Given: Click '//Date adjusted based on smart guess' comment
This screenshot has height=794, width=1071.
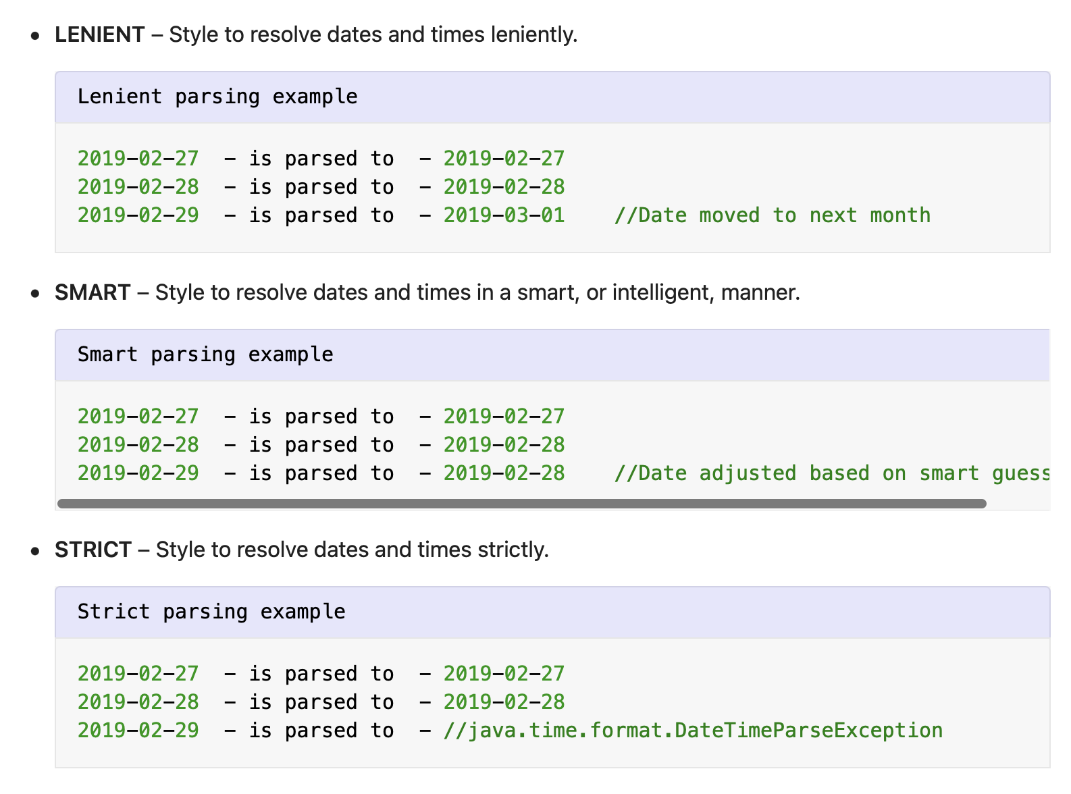Looking at the screenshot, I should click(832, 473).
